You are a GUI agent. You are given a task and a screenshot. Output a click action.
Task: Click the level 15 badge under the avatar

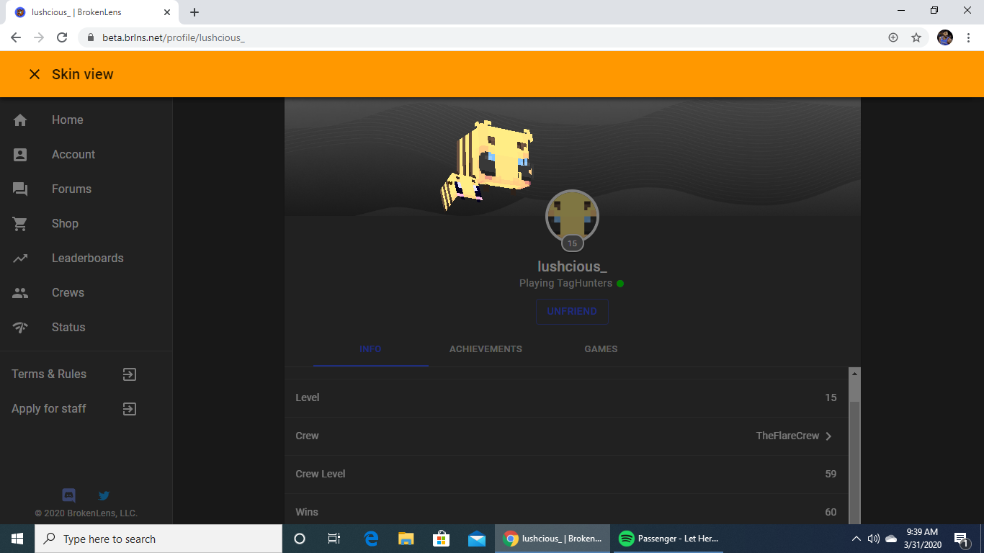click(572, 243)
